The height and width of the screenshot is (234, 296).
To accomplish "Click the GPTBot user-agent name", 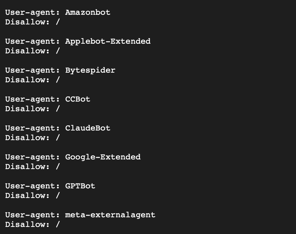I will (80, 186).
